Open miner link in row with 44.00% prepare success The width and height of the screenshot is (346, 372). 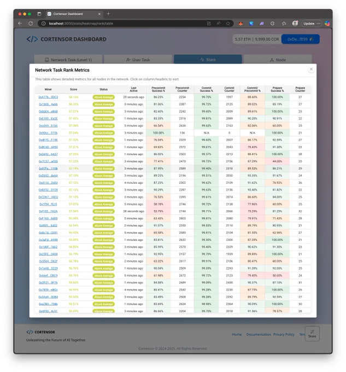click(x=48, y=161)
